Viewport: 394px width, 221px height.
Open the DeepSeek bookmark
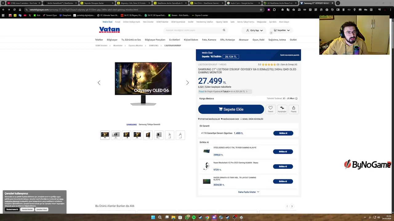coord(65,15)
